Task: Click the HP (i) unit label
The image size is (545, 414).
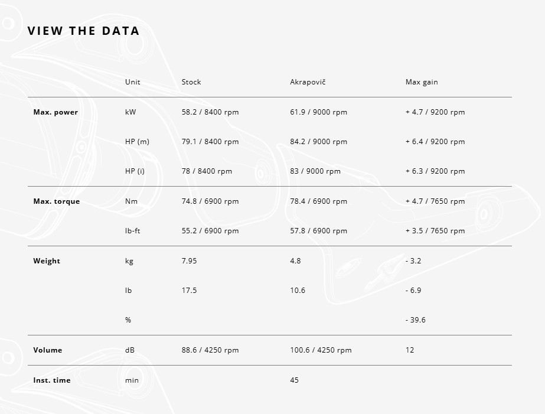Action: (135, 171)
